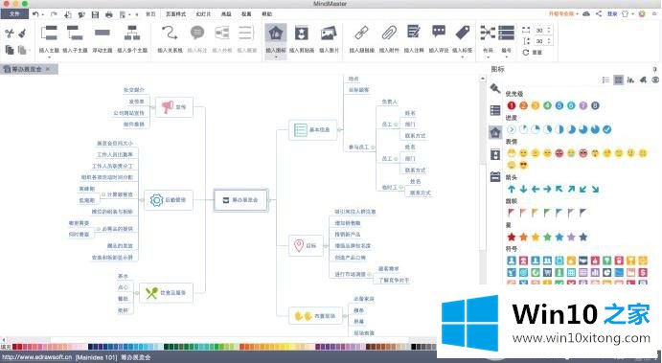This screenshot has width=662, height=363.
Task: Insert a hyperlink with the chain icon
Action: (361, 38)
